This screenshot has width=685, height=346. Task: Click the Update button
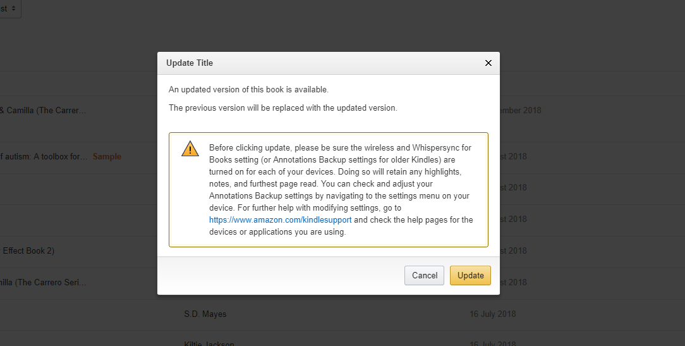470,275
